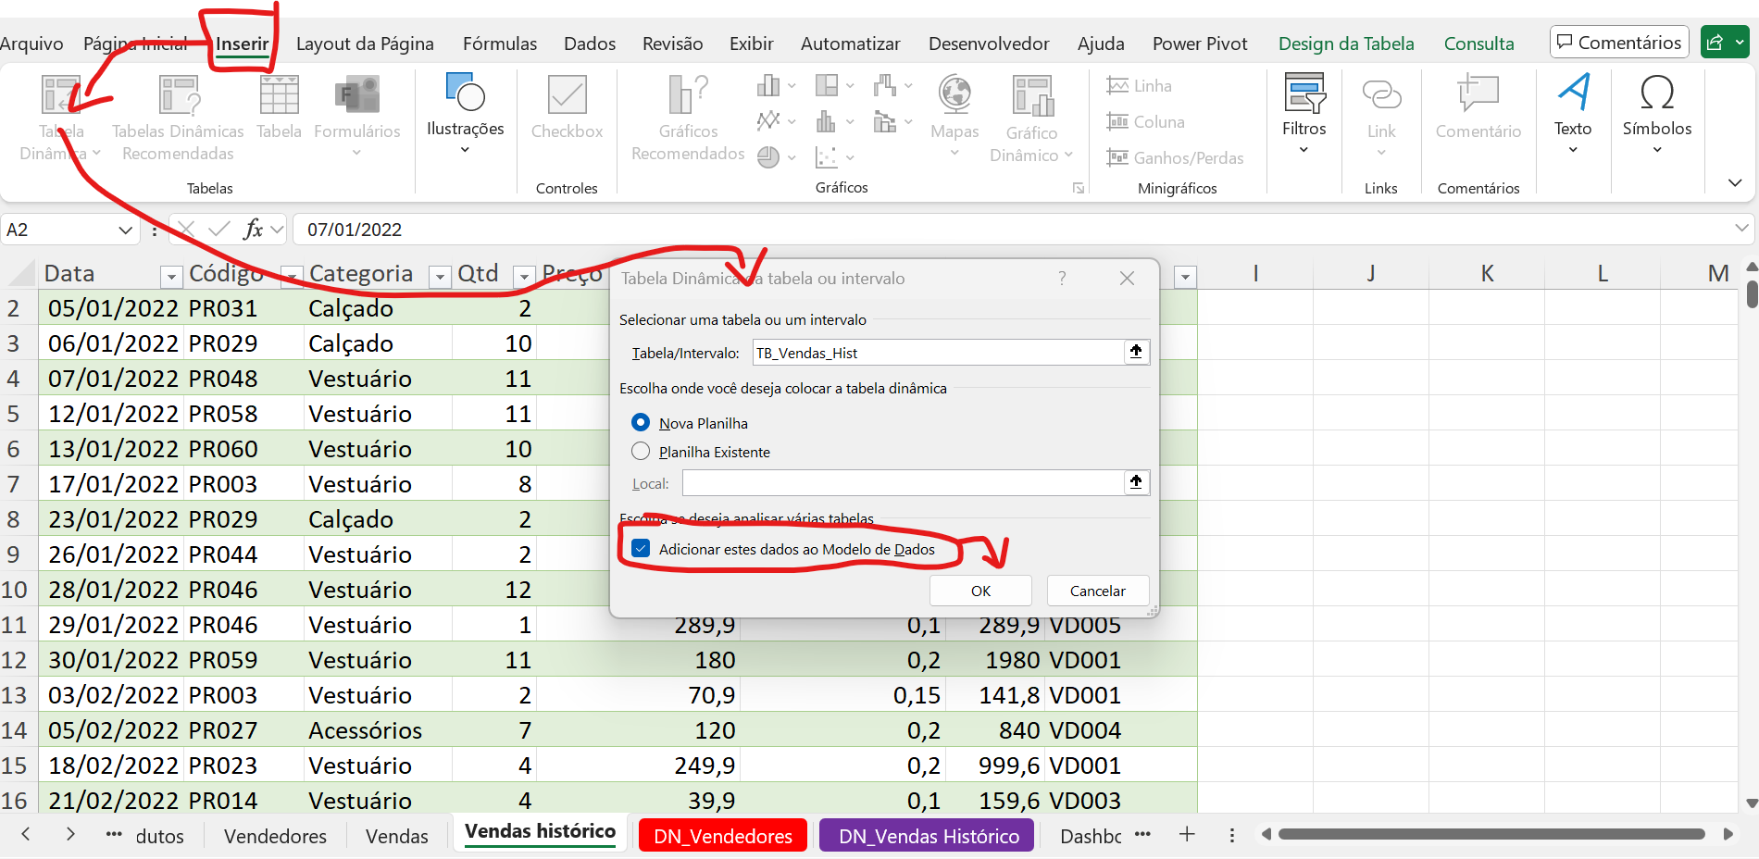The width and height of the screenshot is (1759, 859).
Task: Expand the Name Box dropdown arrow
Action: [x=126, y=230]
